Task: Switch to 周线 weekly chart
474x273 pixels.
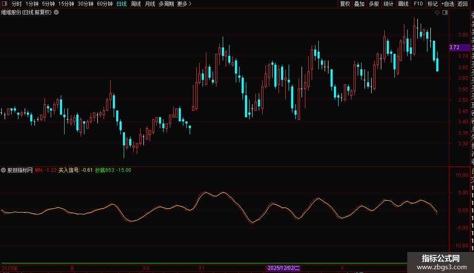Action: coord(136,4)
